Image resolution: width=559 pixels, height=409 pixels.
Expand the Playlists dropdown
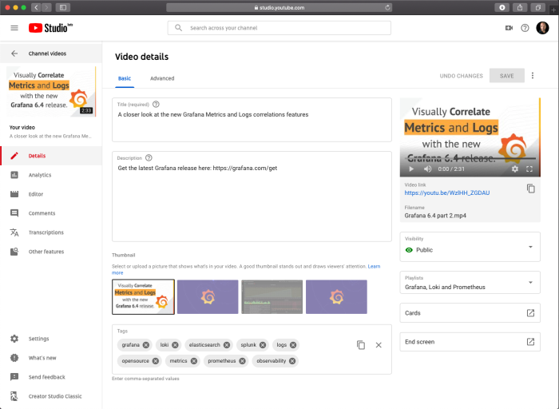(x=470, y=283)
